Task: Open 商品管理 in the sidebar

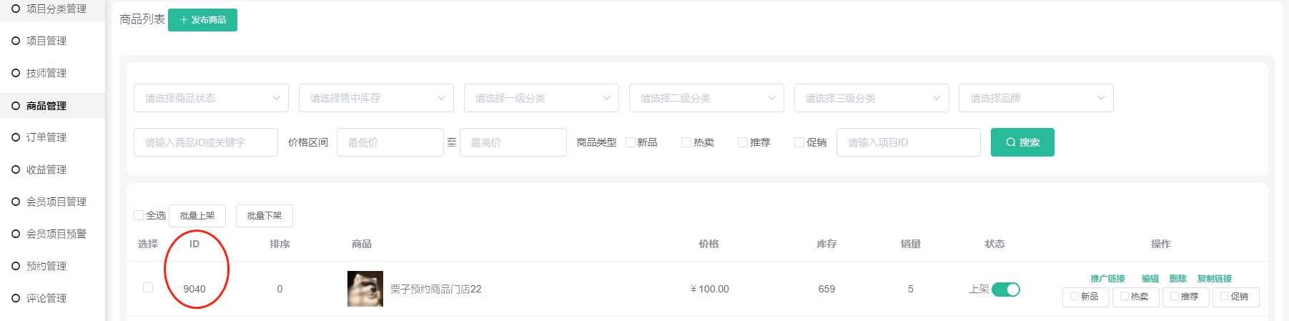Action: pyautogui.click(x=52, y=105)
